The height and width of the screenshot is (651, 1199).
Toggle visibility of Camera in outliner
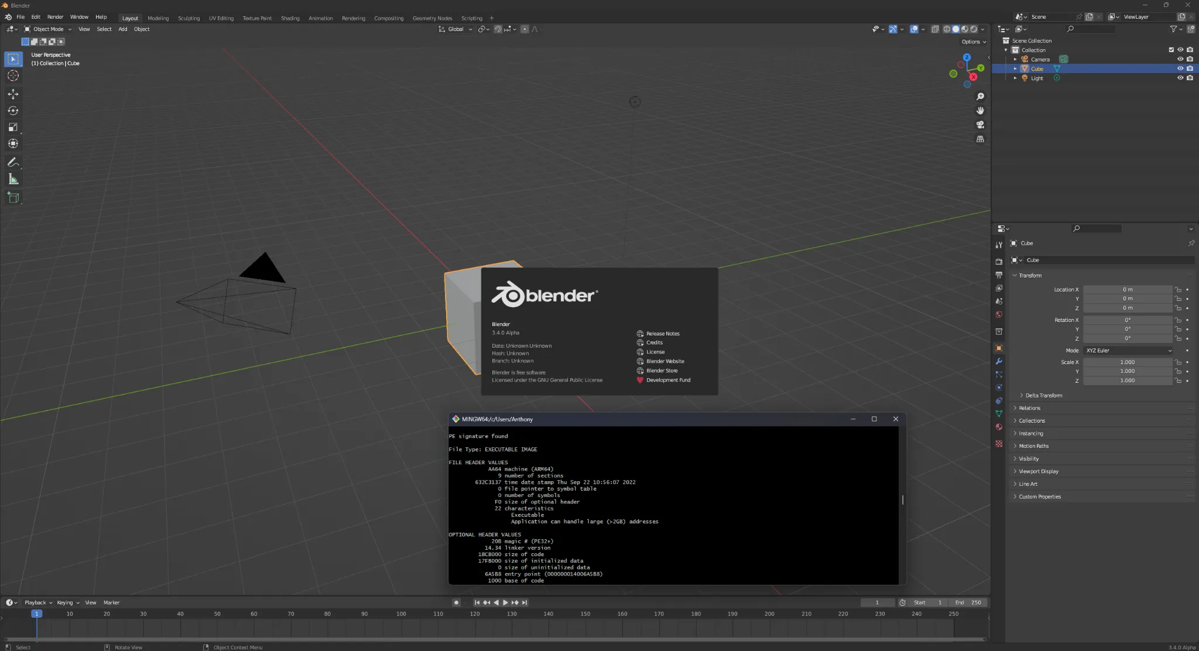click(x=1180, y=59)
